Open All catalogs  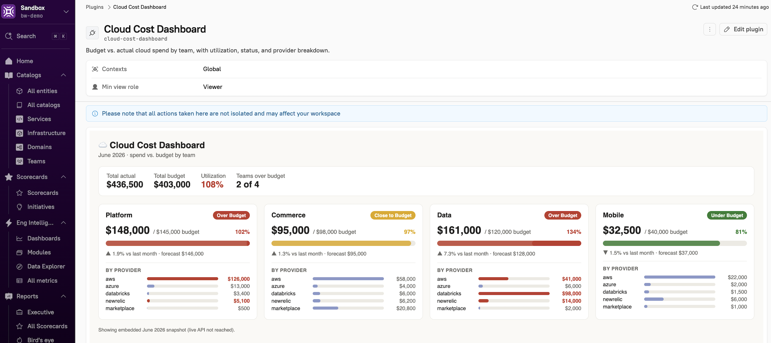[44, 105]
